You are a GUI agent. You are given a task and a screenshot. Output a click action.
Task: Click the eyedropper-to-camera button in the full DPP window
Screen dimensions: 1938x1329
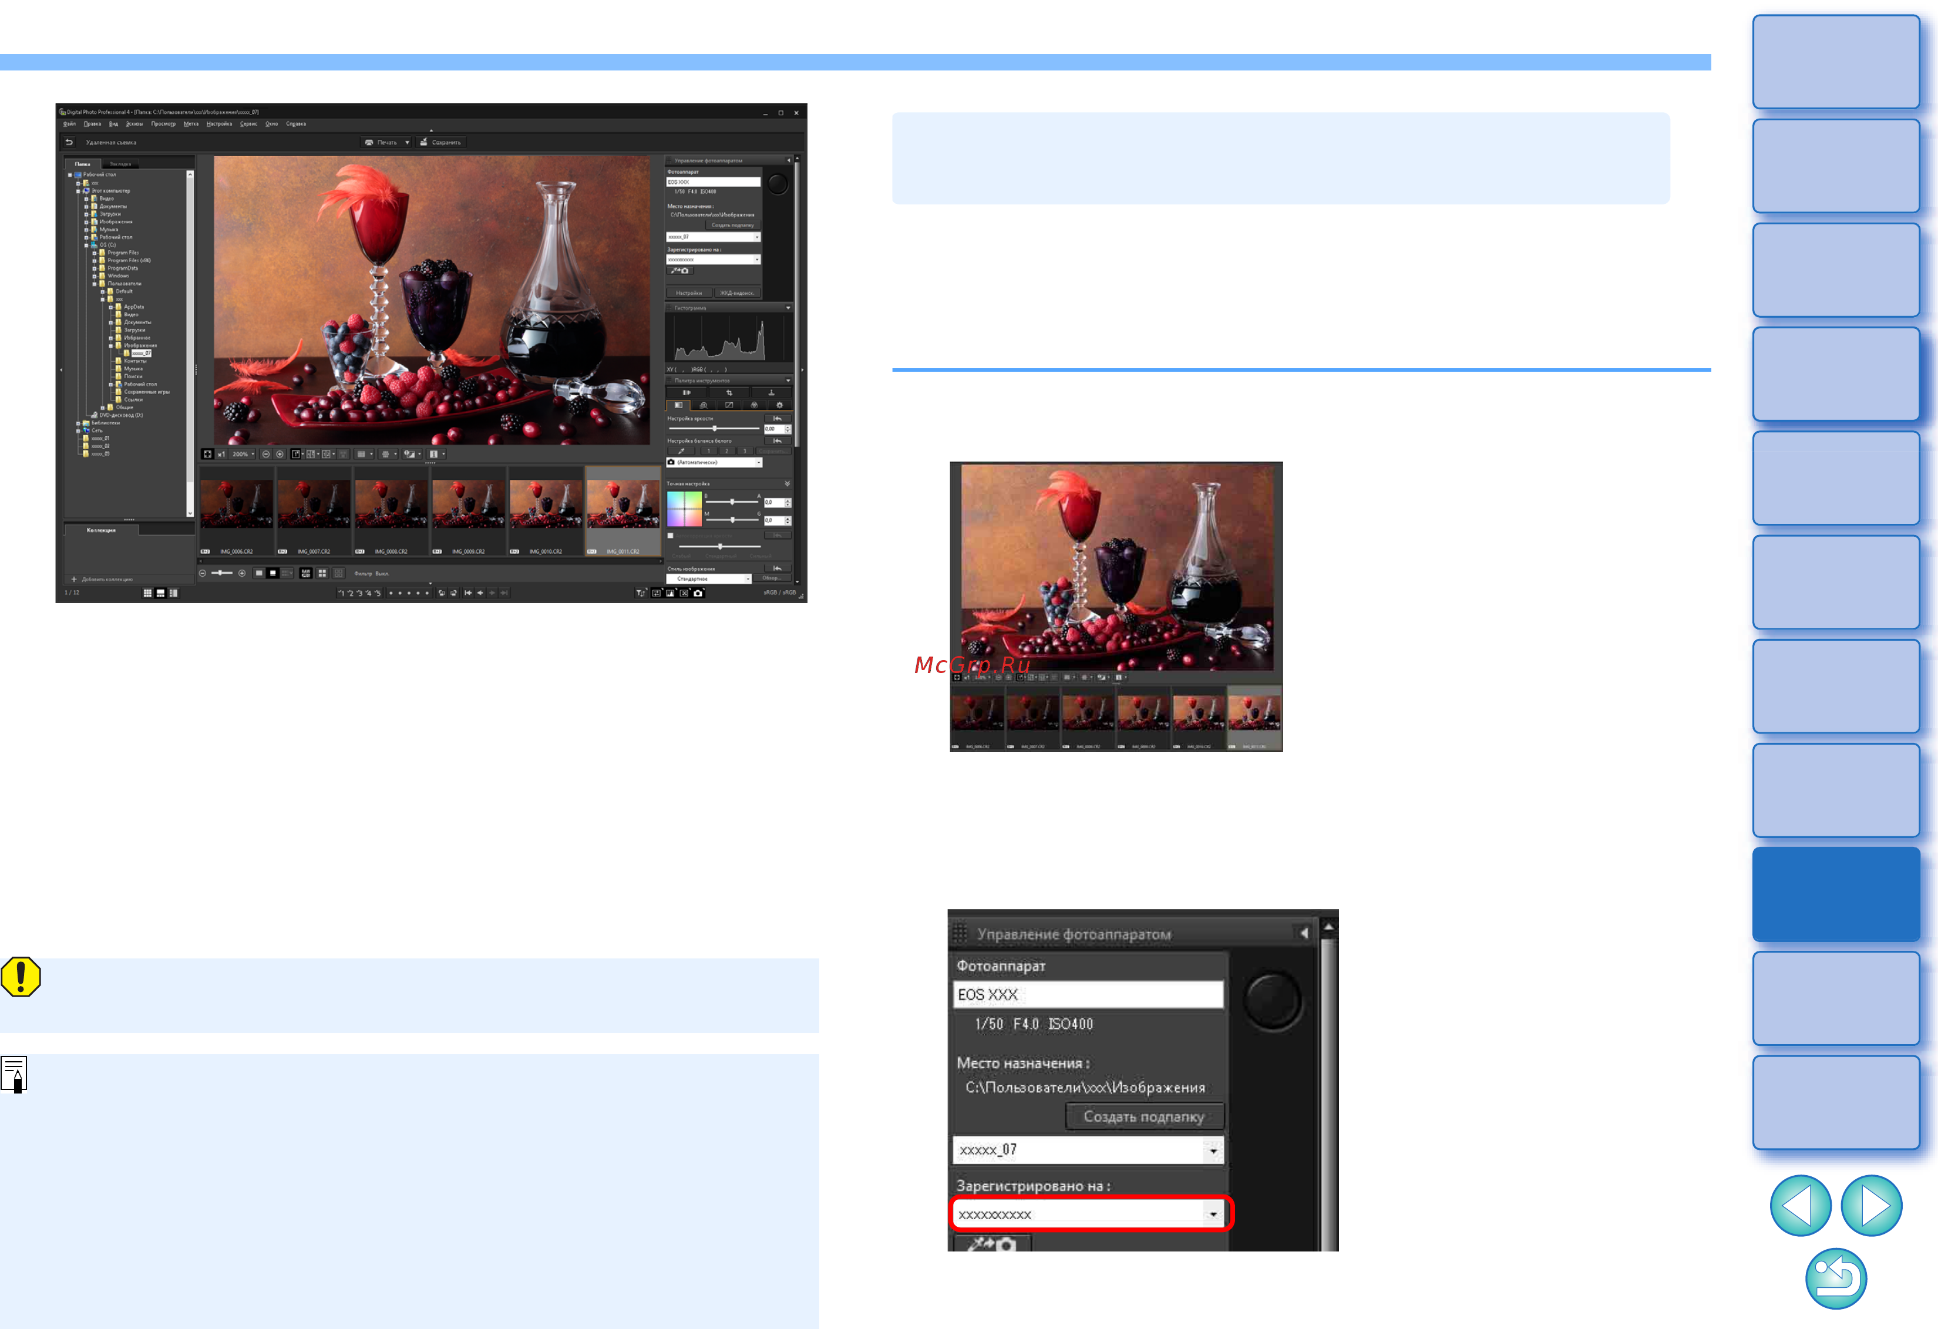tap(681, 270)
